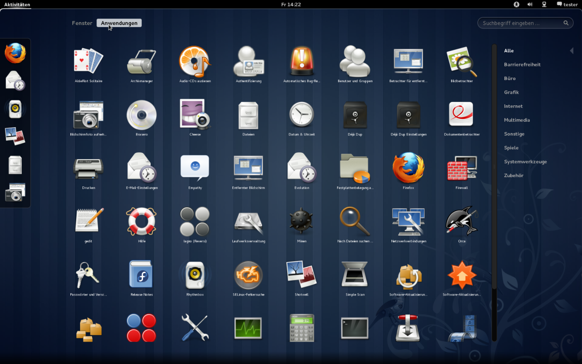The width and height of the screenshot is (582, 364).
Task: Select the Anwendungen tab
Action: (x=119, y=23)
